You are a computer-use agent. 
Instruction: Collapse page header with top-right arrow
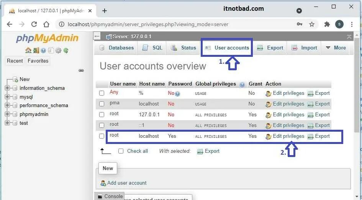349,36
